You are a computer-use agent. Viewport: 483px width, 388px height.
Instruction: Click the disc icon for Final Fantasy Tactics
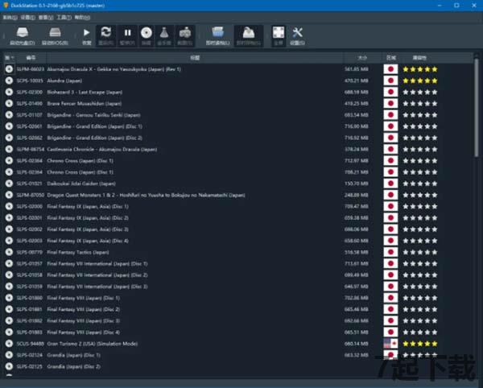9,252
